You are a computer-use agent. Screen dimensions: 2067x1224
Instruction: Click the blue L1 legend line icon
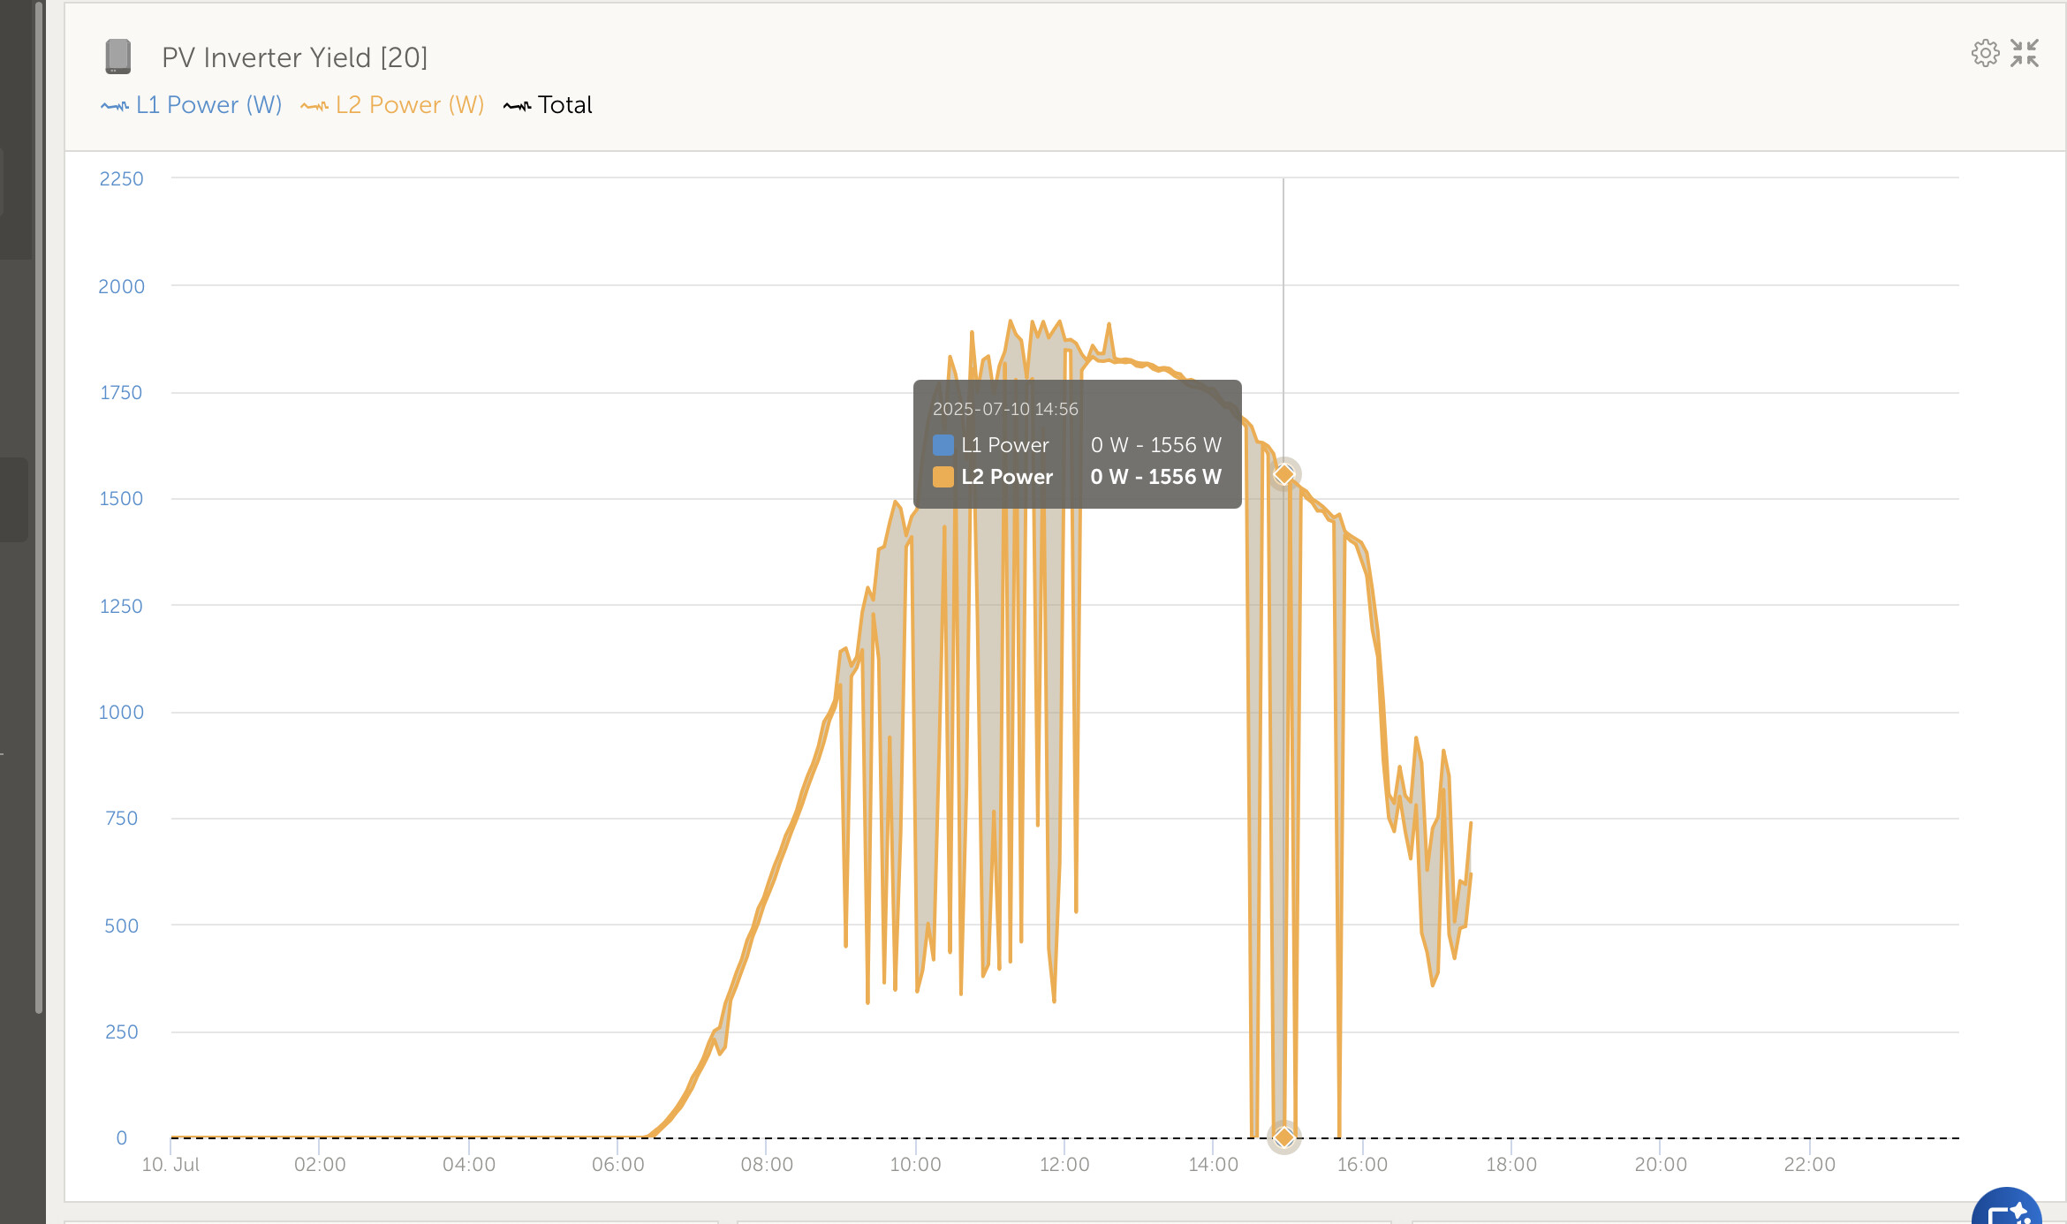coord(115,106)
